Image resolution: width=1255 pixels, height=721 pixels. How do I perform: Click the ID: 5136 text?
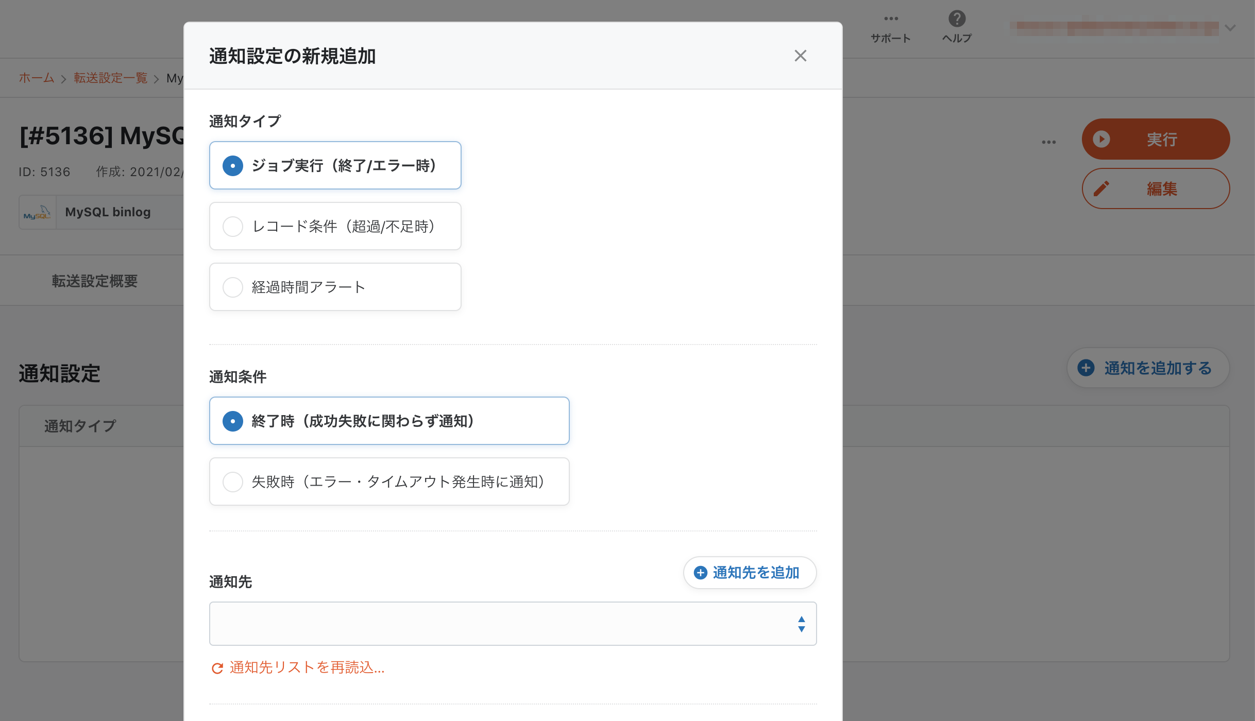click(44, 172)
